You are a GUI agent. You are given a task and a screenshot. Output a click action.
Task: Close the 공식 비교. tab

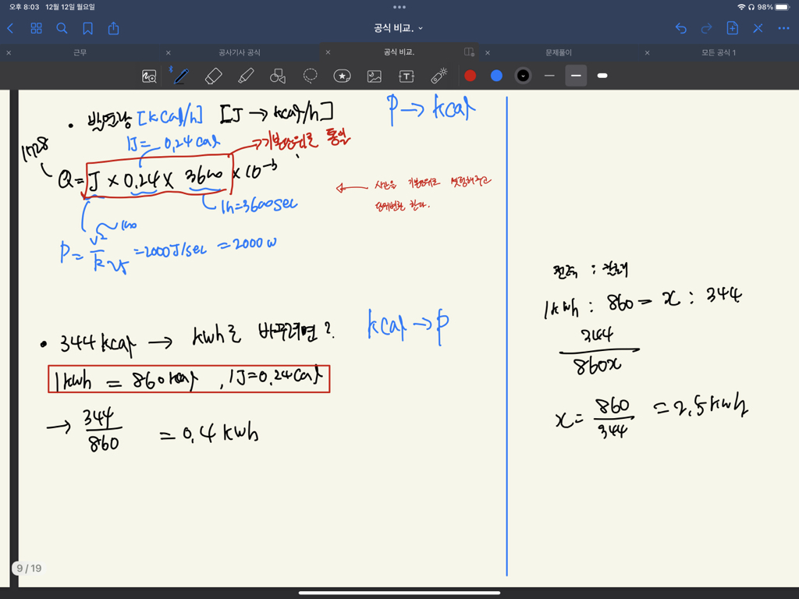[x=328, y=52]
